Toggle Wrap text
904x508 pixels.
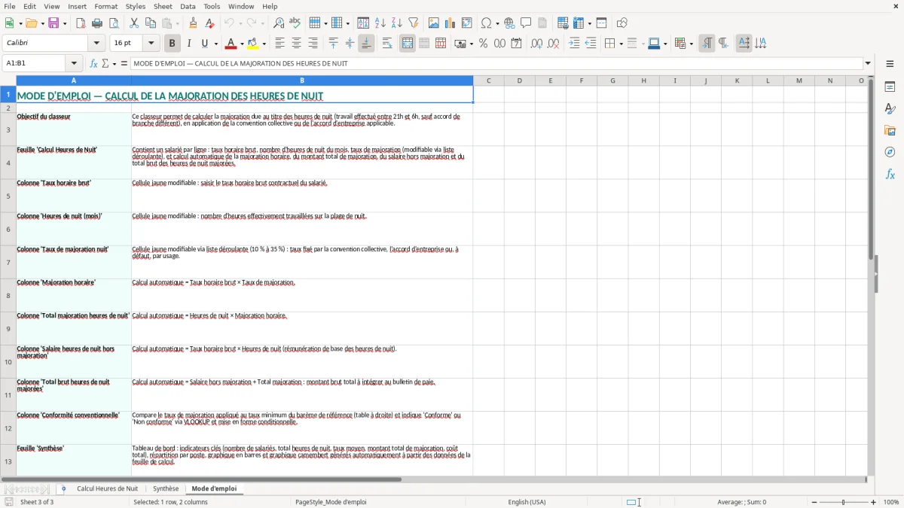387,44
